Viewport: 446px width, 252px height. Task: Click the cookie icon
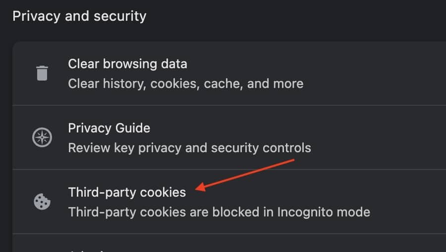click(42, 202)
